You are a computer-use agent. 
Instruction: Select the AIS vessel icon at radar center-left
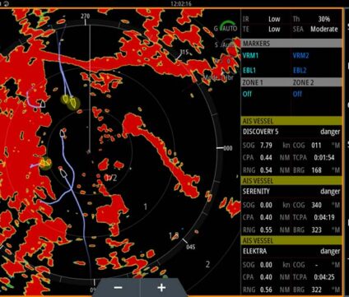tap(63, 133)
